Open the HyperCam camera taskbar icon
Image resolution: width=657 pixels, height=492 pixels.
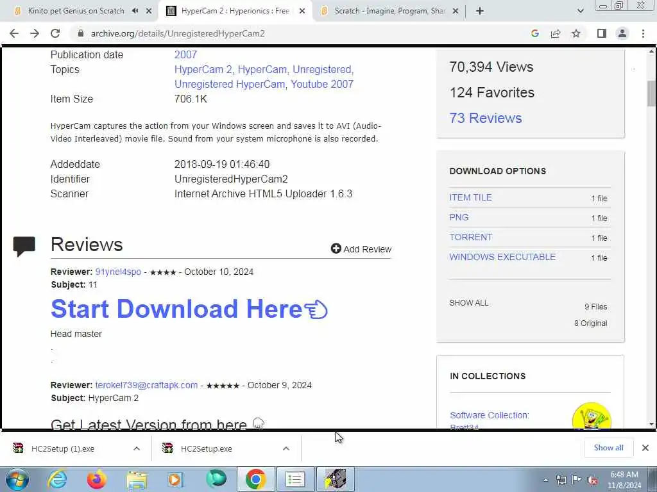(335, 479)
